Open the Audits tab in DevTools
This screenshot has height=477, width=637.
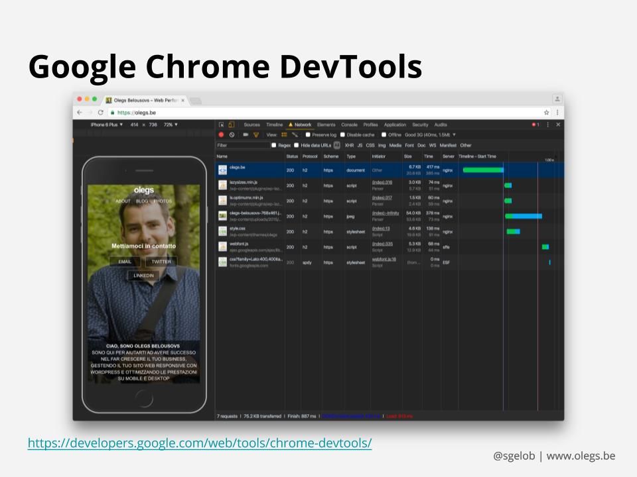441,125
